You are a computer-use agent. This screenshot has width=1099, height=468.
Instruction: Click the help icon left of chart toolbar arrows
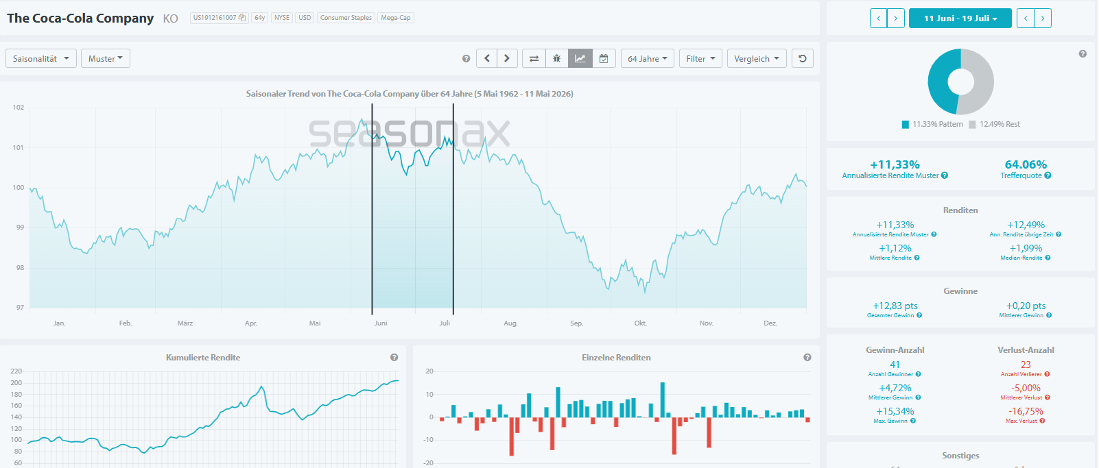tap(466, 59)
